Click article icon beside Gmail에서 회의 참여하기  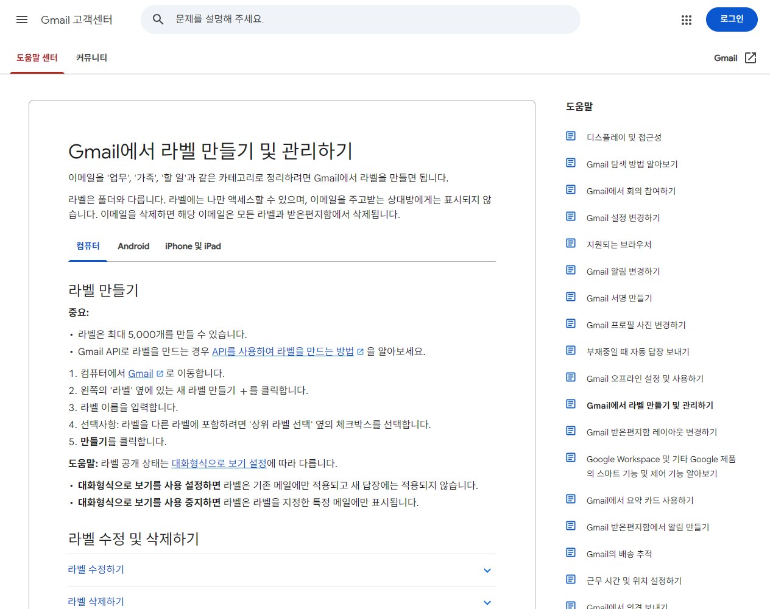pos(571,189)
